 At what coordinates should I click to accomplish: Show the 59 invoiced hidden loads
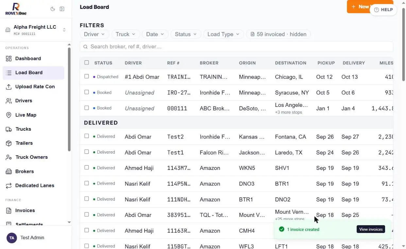[x=278, y=34]
